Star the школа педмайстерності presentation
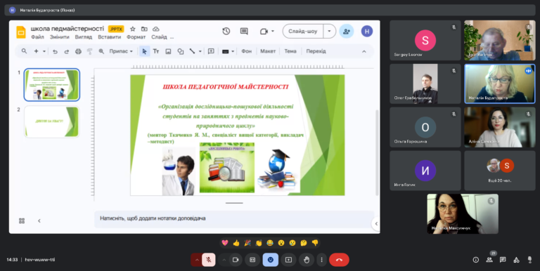This screenshot has width=540, height=271. click(x=133, y=29)
